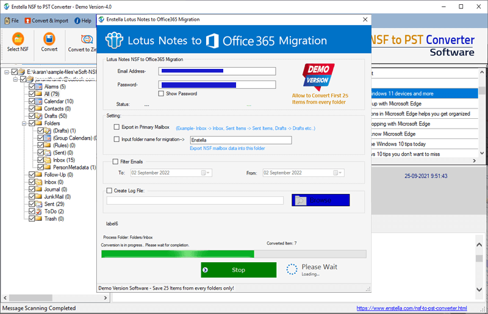This screenshot has height=314, width=488.
Task: Click the Junk Mail folder icon
Action: click(x=38, y=196)
